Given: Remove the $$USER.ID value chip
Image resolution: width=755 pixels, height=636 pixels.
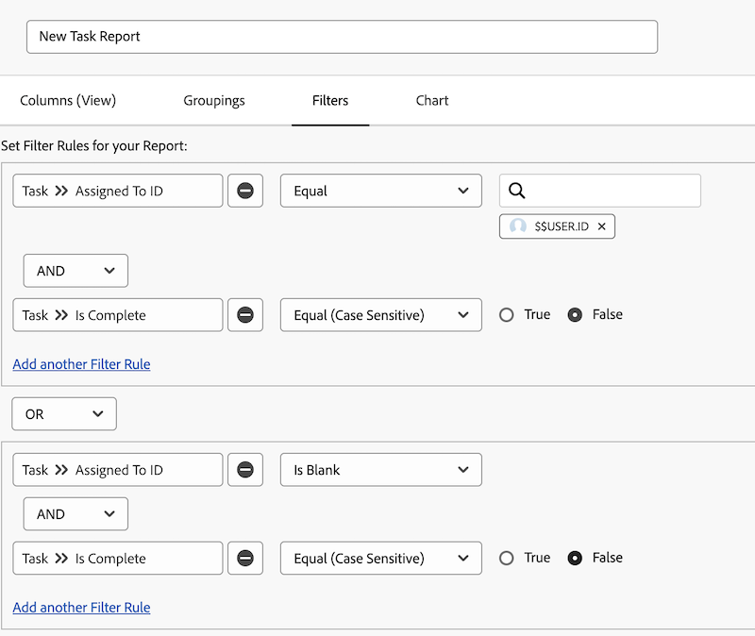Looking at the screenshot, I should pyautogui.click(x=601, y=226).
